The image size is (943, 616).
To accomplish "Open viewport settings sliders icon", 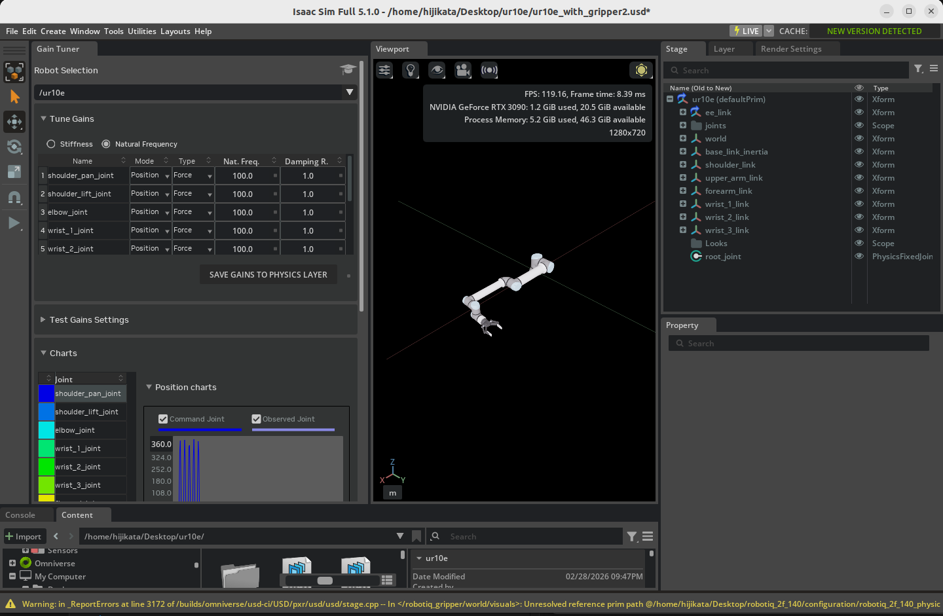I will pos(384,70).
